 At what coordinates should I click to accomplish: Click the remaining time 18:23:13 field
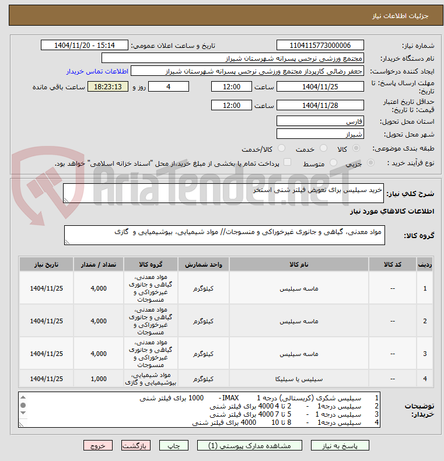[x=108, y=87]
